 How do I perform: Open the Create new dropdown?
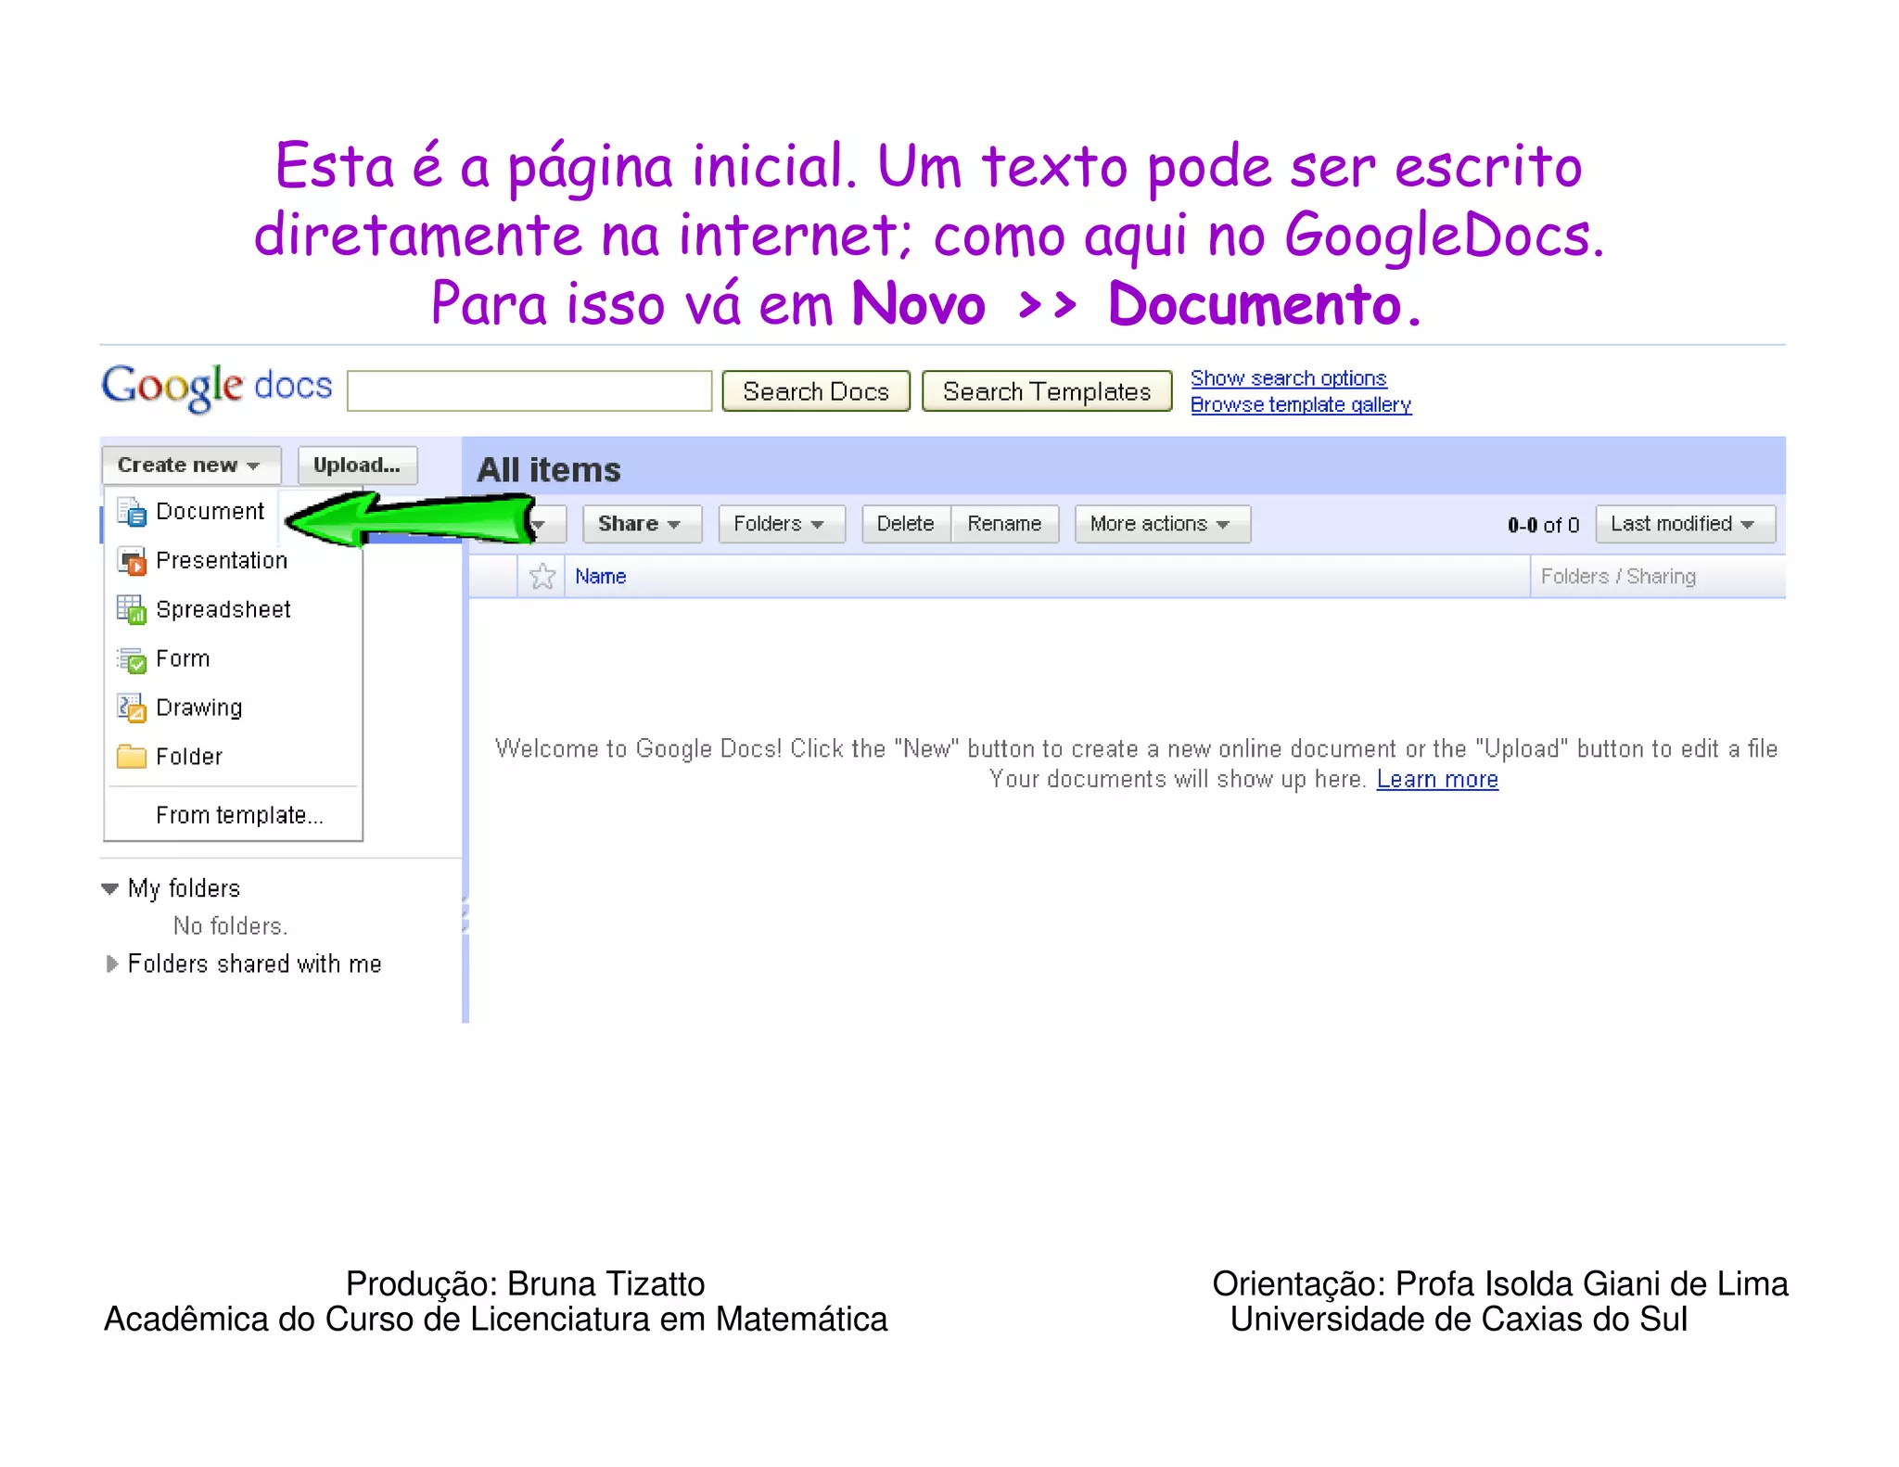(191, 466)
